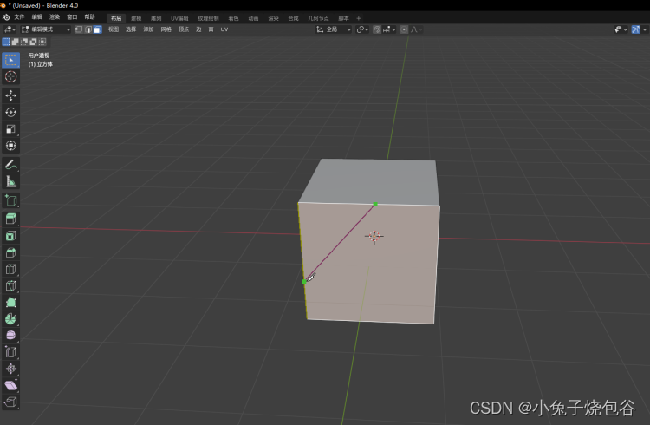The height and width of the screenshot is (425, 650).
Task: Select the Edge Slide tool
Action: click(x=10, y=352)
